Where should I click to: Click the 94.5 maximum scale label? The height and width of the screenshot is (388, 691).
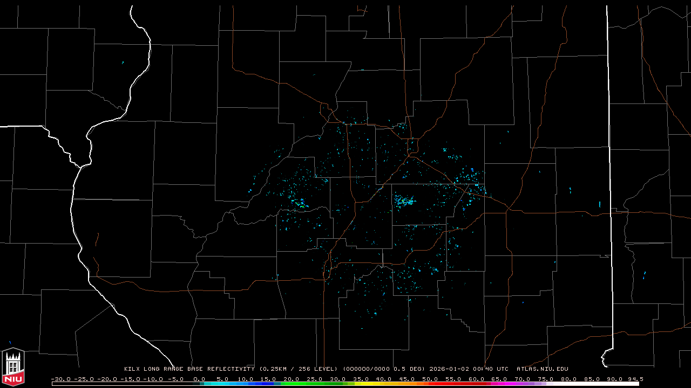(635, 379)
